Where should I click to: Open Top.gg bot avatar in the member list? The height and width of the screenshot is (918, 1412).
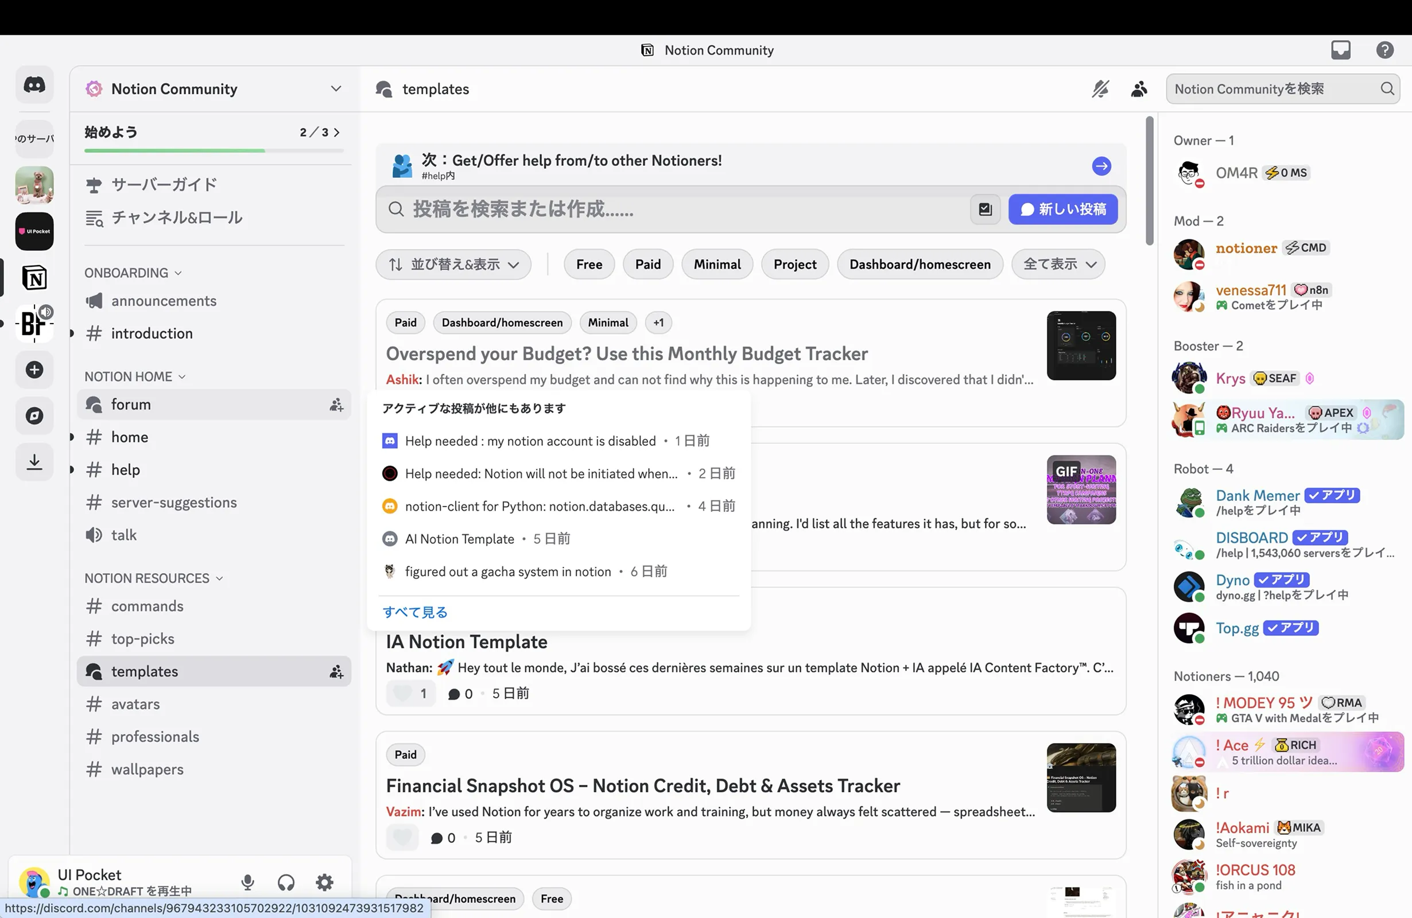(x=1189, y=629)
